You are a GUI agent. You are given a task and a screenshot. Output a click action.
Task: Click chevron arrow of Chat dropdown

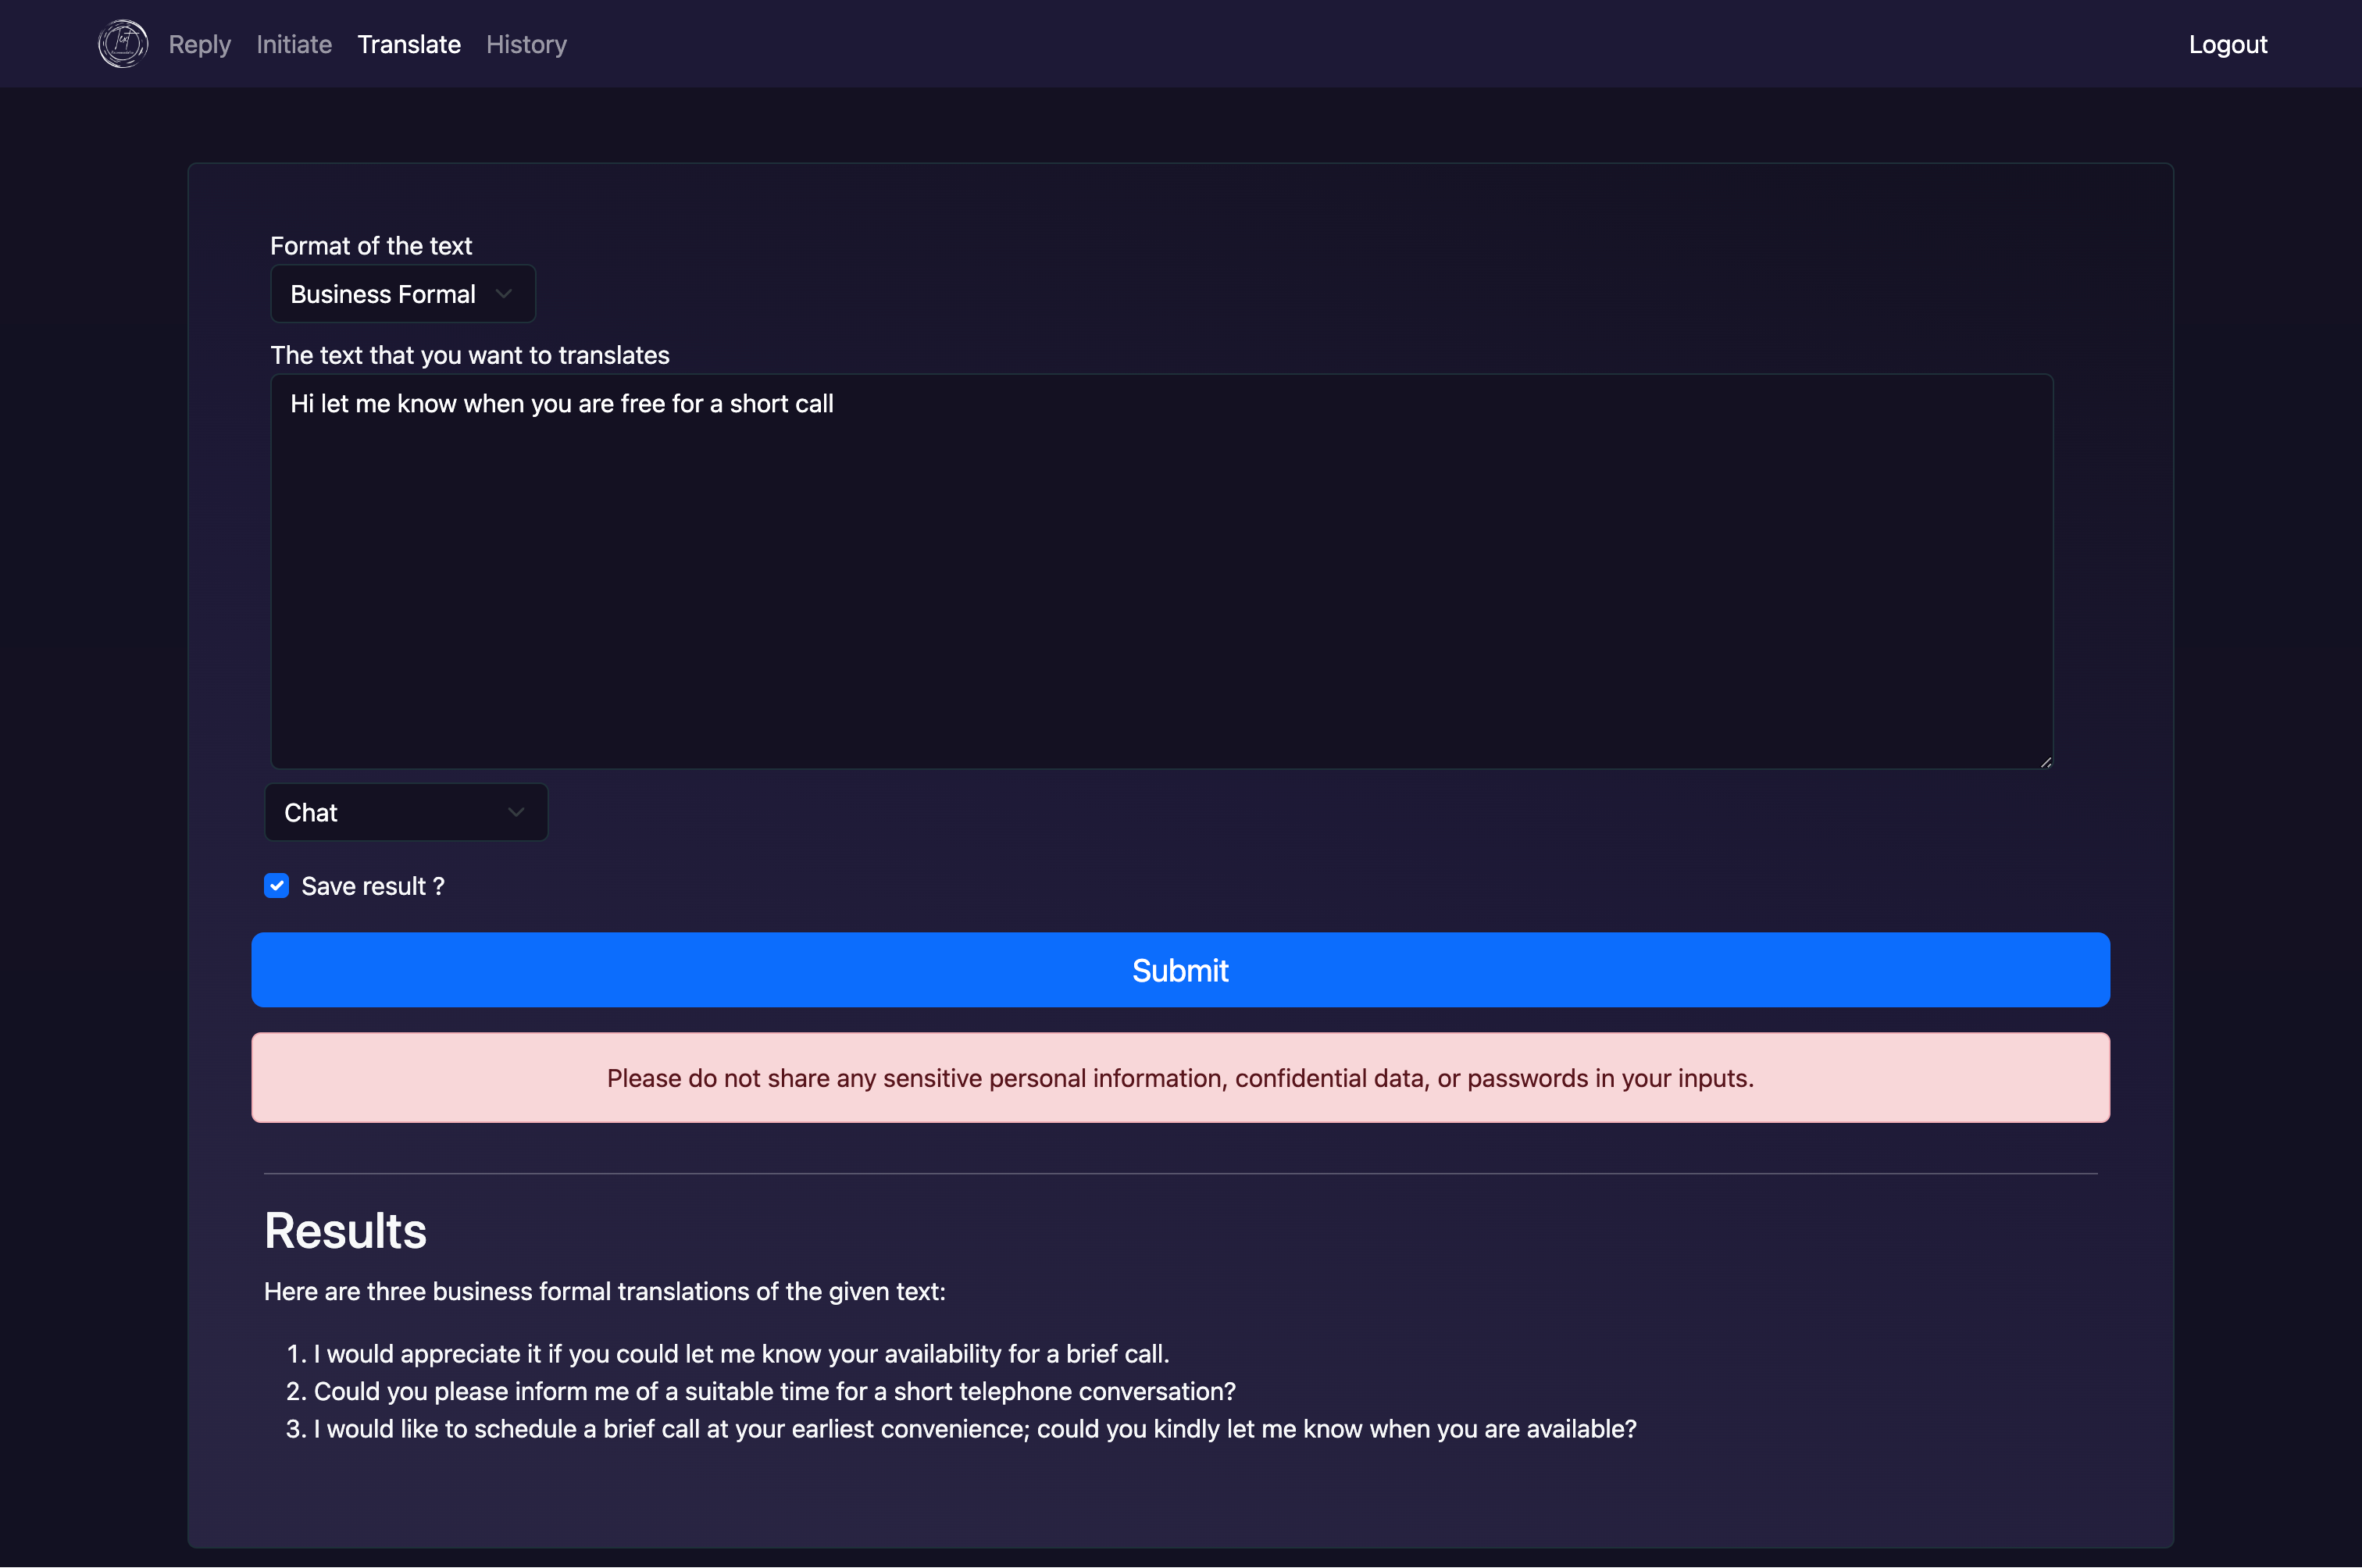pos(516,812)
